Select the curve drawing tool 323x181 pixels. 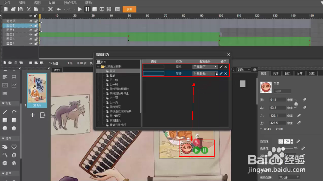click(x=14, y=112)
